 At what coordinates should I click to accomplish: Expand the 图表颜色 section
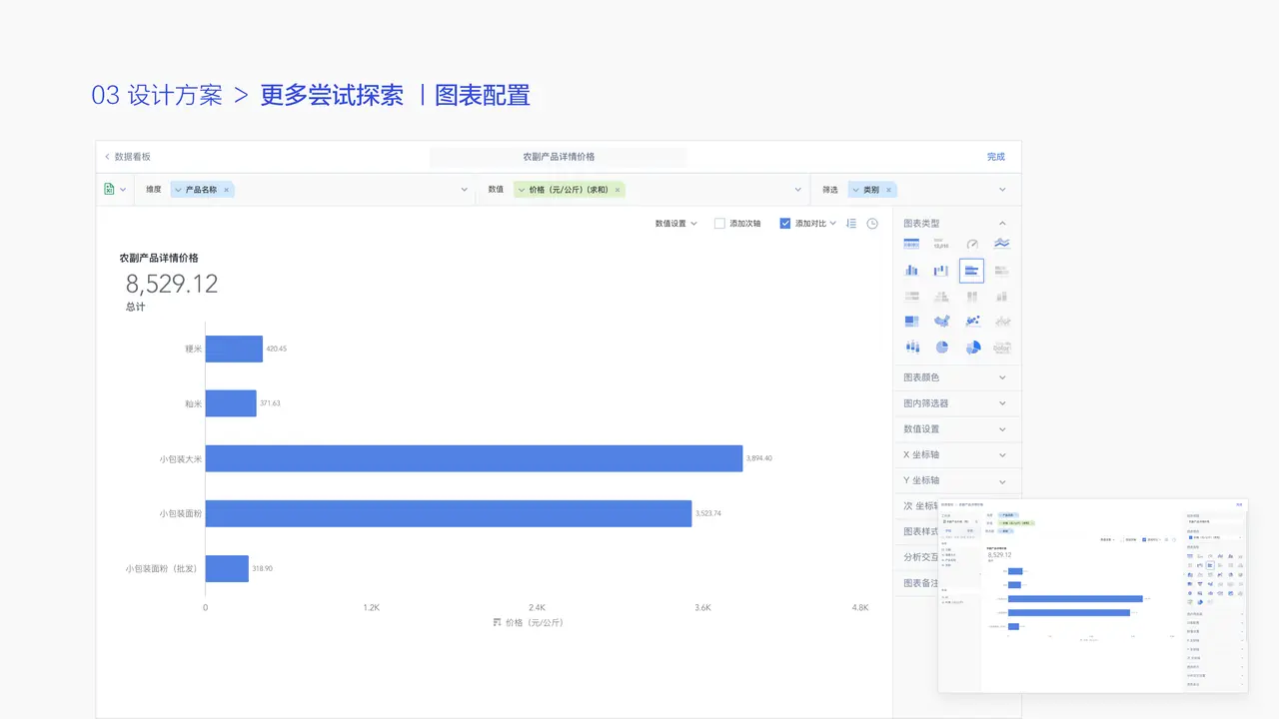pyautogui.click(x=956, y=377)
